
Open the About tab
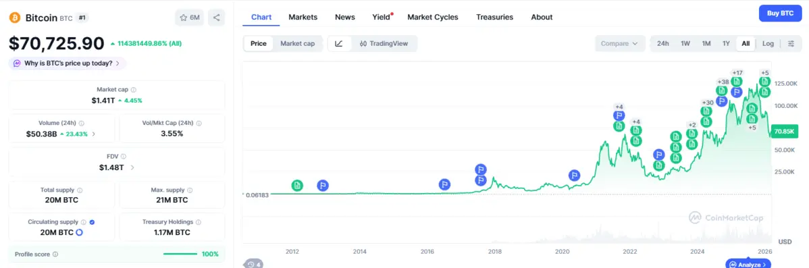(542, 17)
